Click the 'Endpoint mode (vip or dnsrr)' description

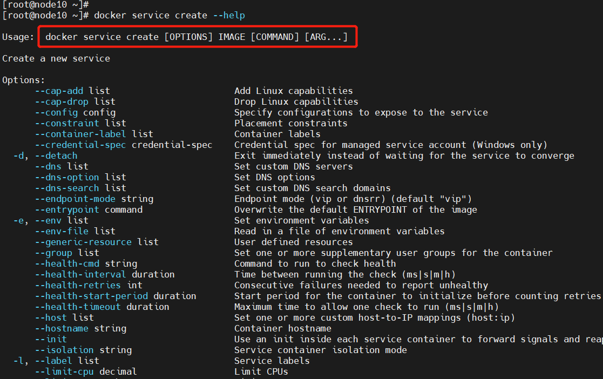[310, 199]
